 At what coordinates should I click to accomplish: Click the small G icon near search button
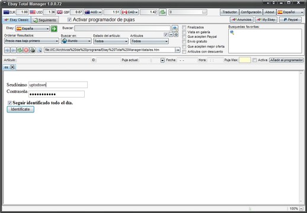click(176, 35)
